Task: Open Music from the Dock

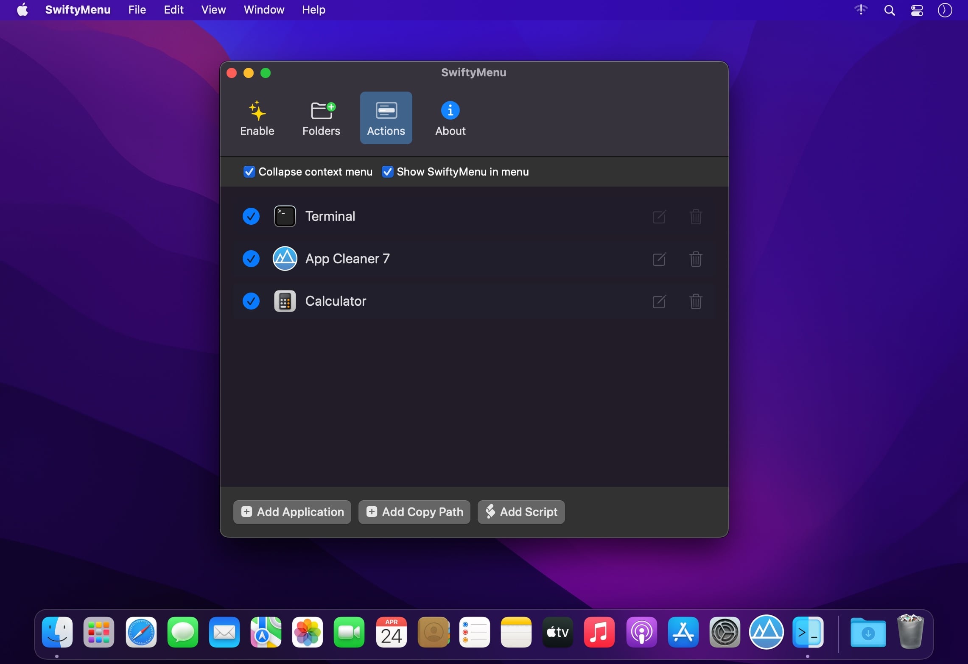Action: (x=599, y=632)
